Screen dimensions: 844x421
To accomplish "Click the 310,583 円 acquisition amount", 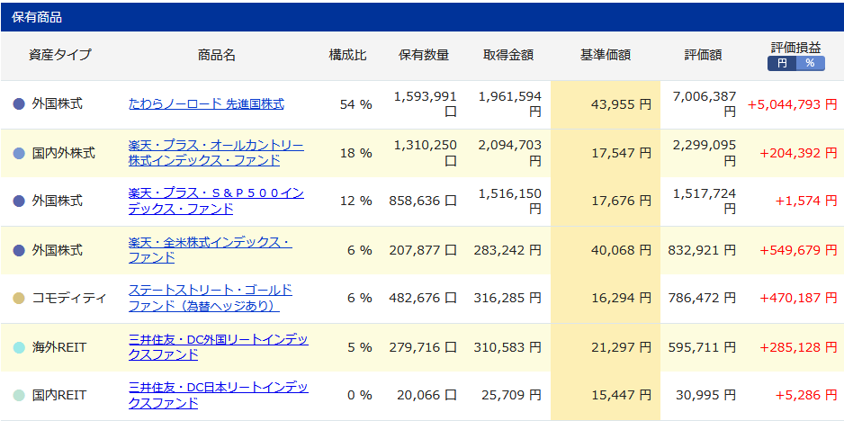I will pos(507,348).
